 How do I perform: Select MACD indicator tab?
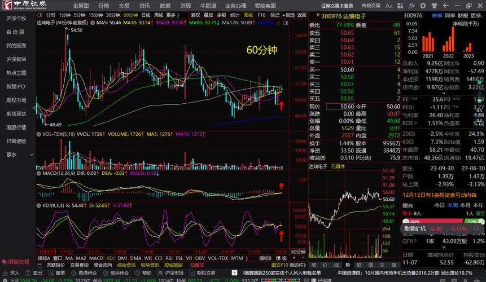point(96,258)
